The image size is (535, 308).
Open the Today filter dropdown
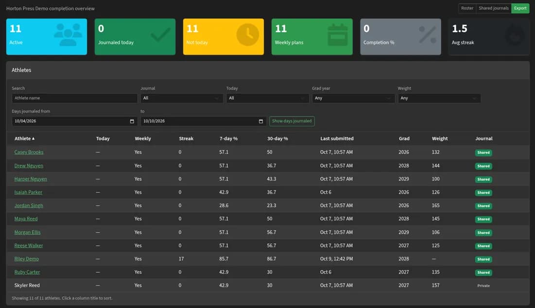(267, 98)
